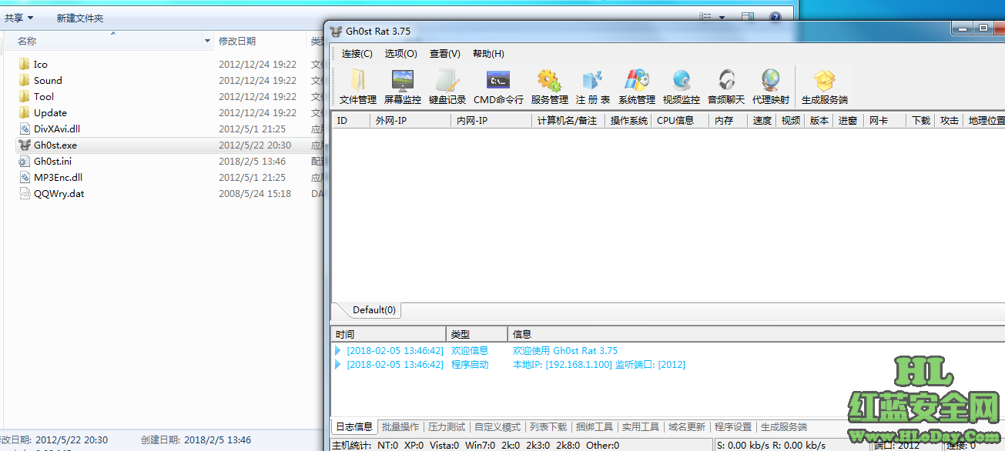The width and height of the screenshot is (1005, 451).
Task: Open Explorer help via question mark icon
Action: (x=776, y=17)
